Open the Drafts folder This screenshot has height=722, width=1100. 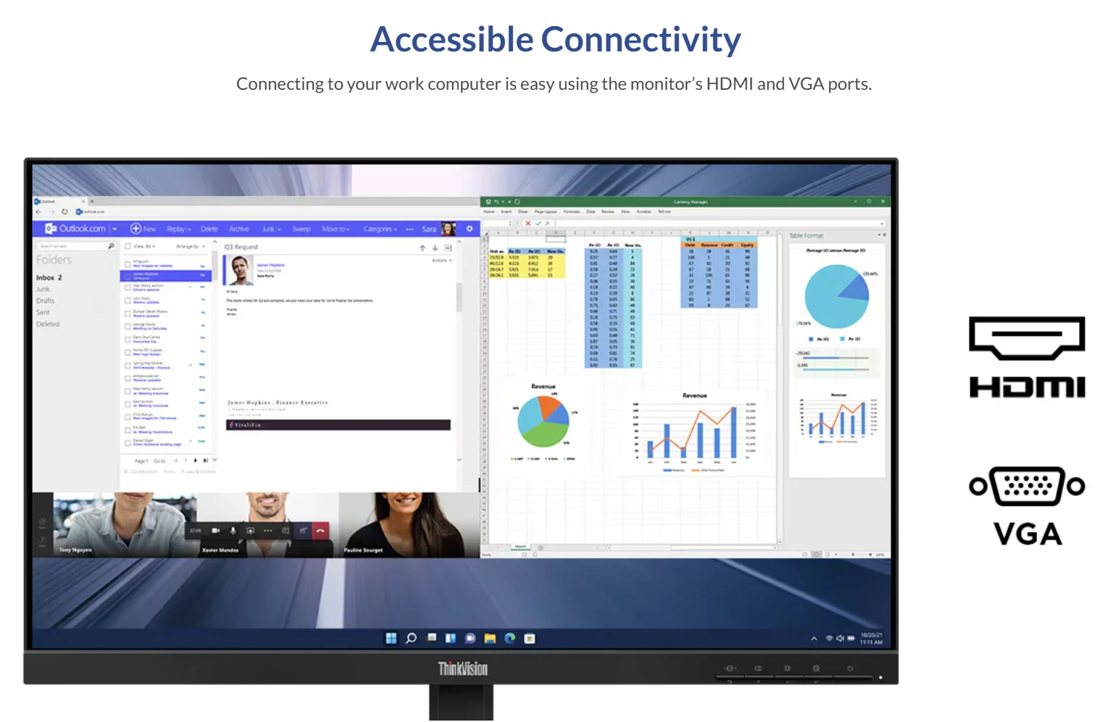(x=45, y=301)
